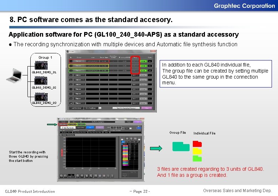Image resolution: width=278 pixels, height=196 pixels.
Task: Select the yellow Individual File folder
Action: pyautogui.click(x=197, y=151)
